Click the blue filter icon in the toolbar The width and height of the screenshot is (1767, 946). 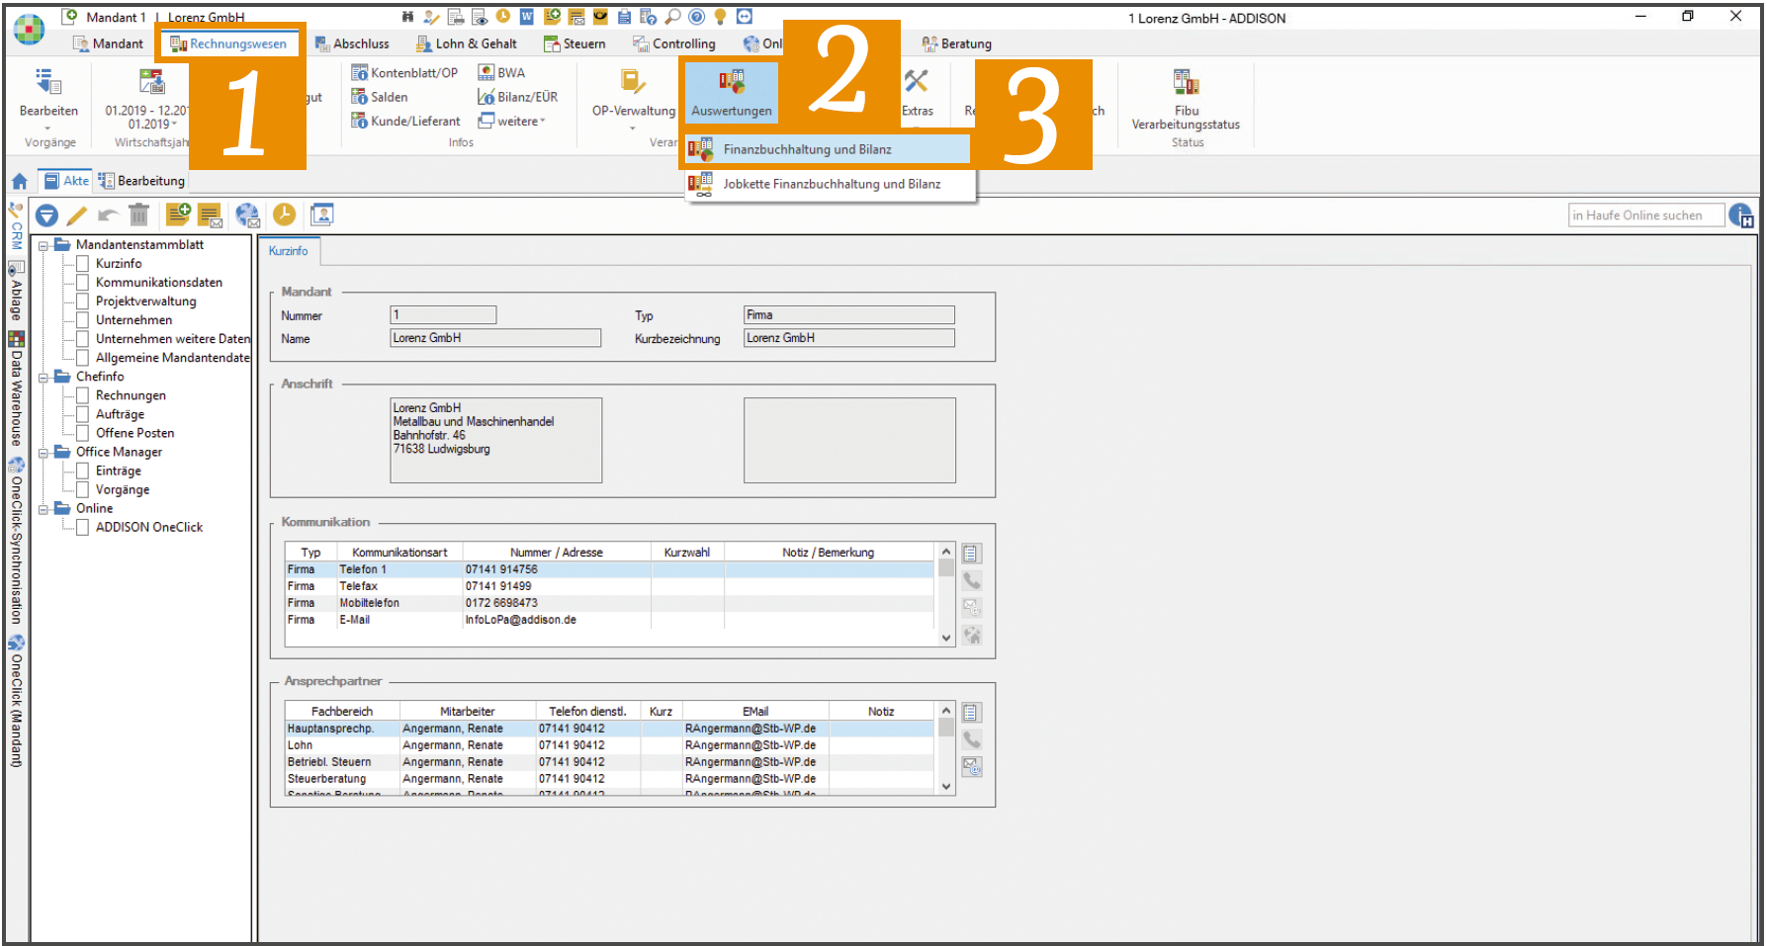[x=46, y=215]
